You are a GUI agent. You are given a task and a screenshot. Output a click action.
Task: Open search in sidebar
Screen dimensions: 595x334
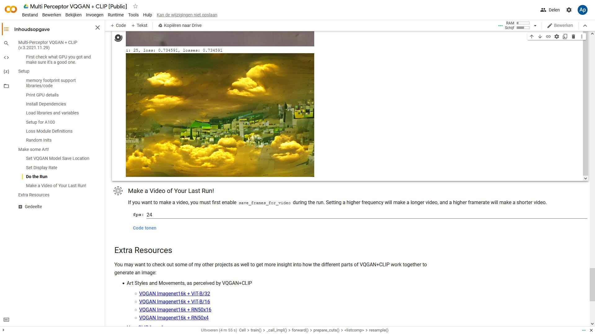(x=6, y=43)
